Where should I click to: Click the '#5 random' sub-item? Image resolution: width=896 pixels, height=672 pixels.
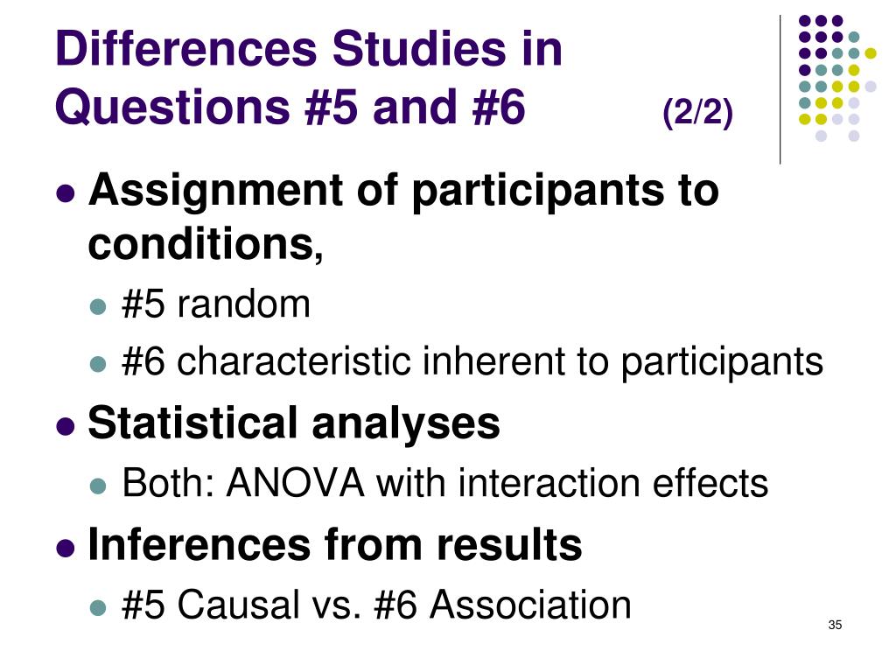216,304
